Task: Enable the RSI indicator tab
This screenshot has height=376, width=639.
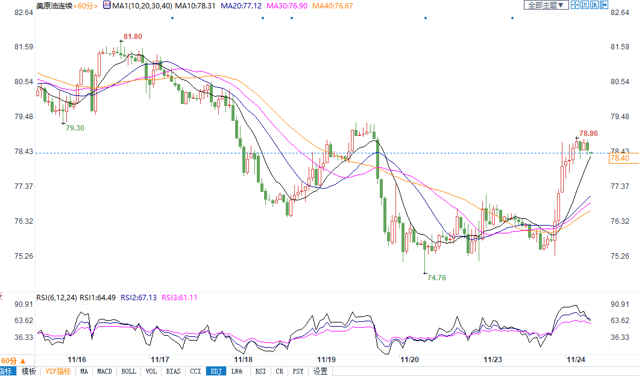Action: 260,371
